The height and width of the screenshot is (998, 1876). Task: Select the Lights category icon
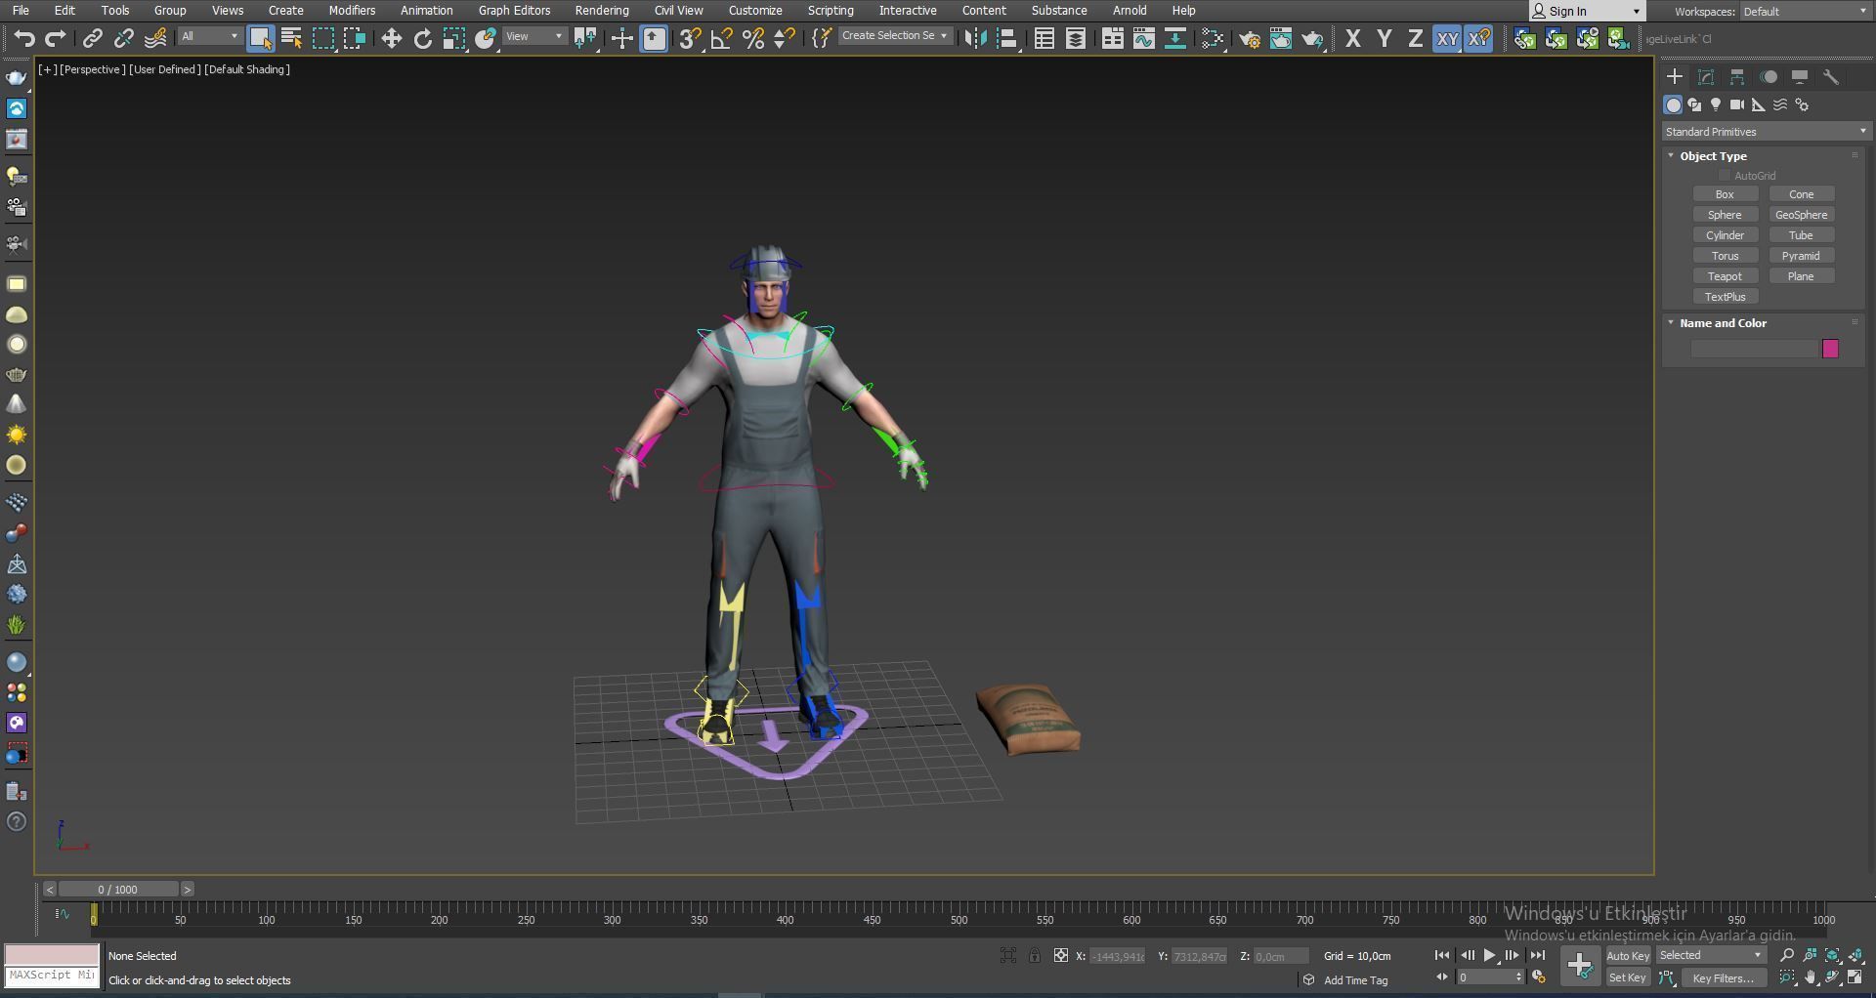[x=1716, y=104]
